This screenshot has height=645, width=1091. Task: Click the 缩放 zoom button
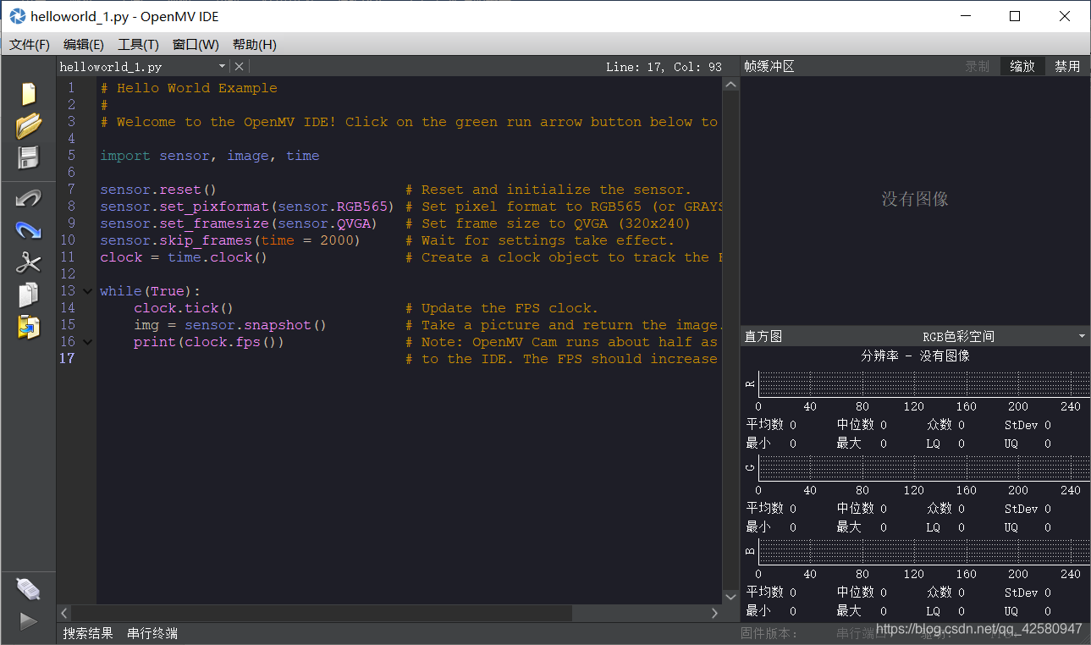[x=1022, y=66]
